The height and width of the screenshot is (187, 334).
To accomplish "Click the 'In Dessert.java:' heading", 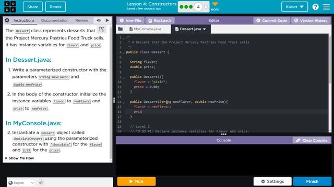I will point(28,60).
